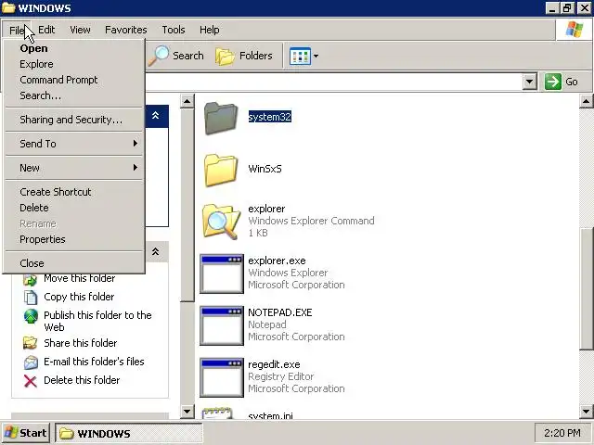594x445 pixels.
Task: Choose Create Shortcut menu entry
Action: click(74, 192)
